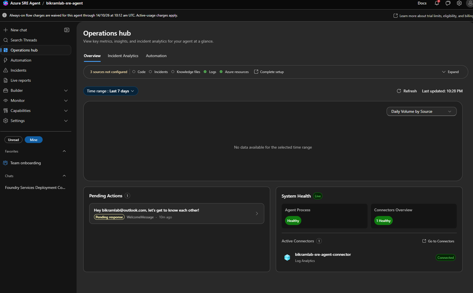Open Operations hub in sidebar
The height and width of the screenshot is (293, 473).
tap(36, 50)
